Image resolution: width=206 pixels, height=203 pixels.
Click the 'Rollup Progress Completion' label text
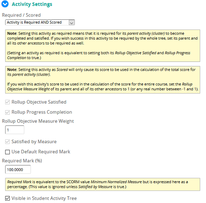[42, 112]
